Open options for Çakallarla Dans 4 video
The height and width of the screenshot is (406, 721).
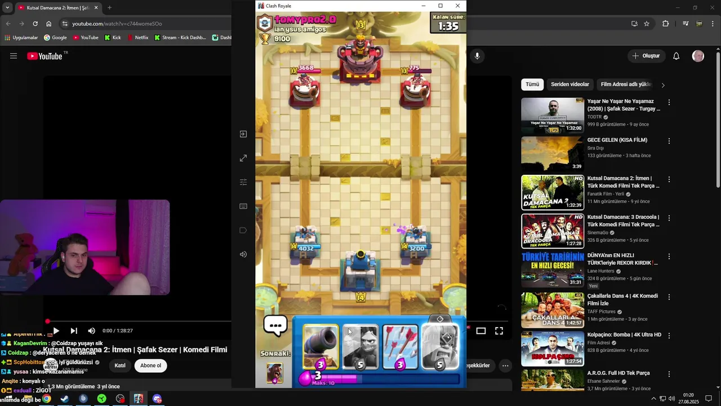coord(669,297)
